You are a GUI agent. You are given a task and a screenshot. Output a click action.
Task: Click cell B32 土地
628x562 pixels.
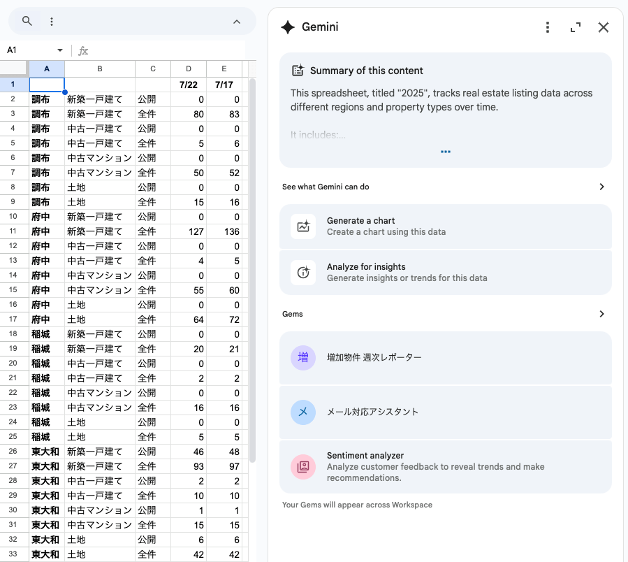(x=100, y=540)
